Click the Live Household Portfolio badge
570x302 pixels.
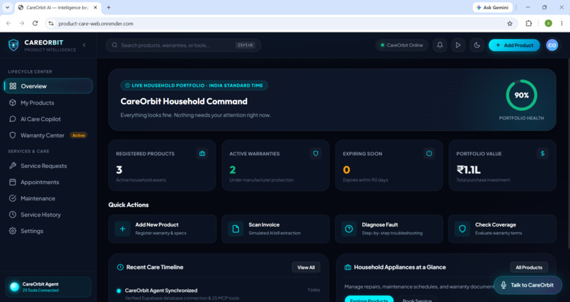coord(194,85)
